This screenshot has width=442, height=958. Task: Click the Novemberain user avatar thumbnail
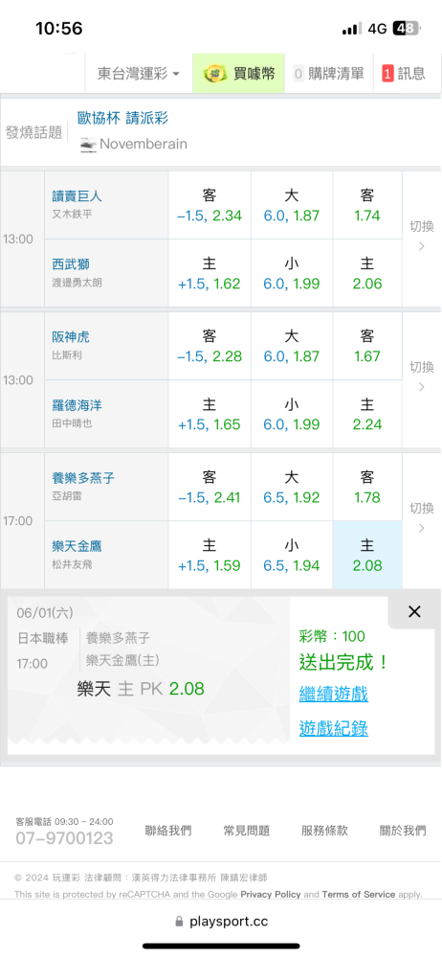(x=89, y=145)
